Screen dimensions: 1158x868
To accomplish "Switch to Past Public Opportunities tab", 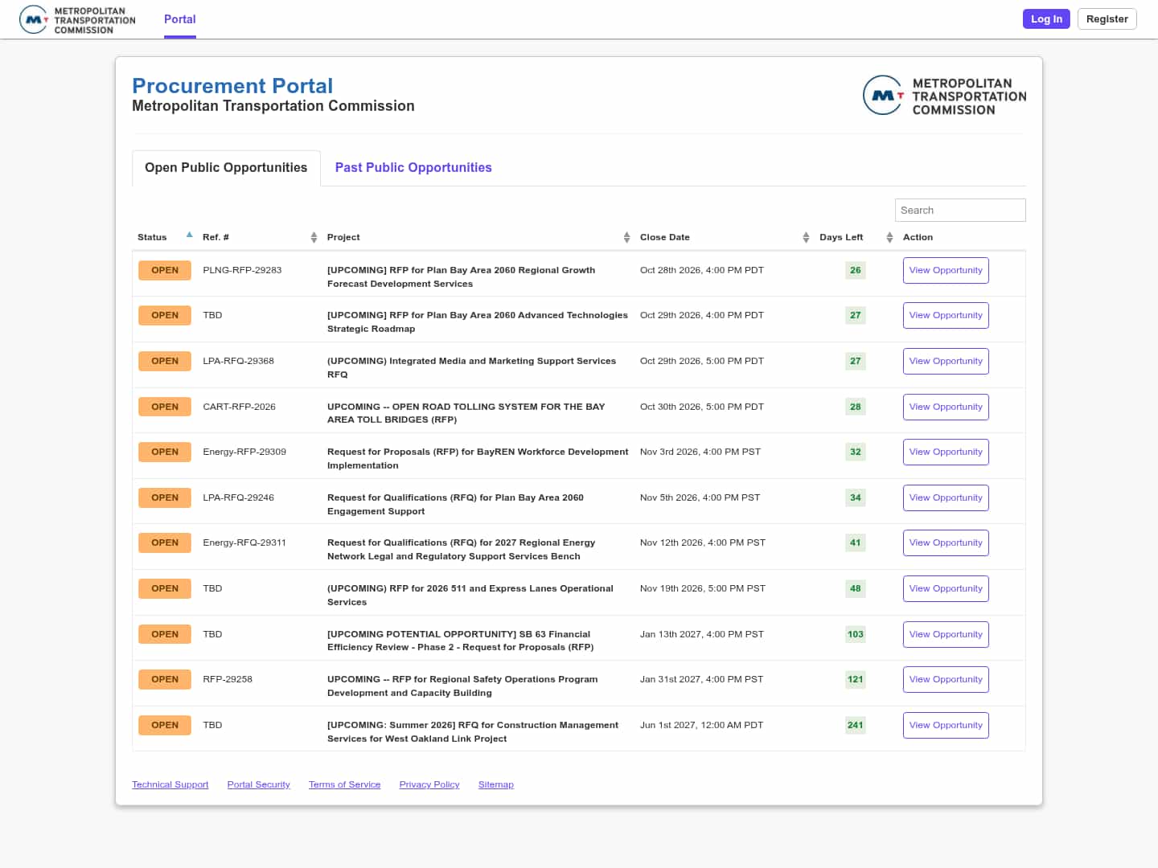I will pyautogui.click(x=413, y=167).
